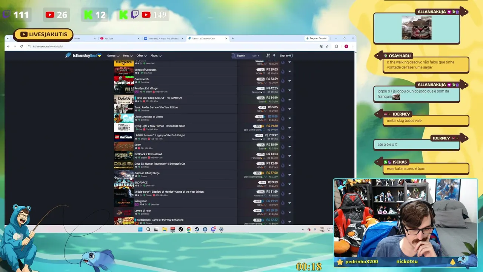
Task: Show hidden system tray icons
Action: point(303,229)
